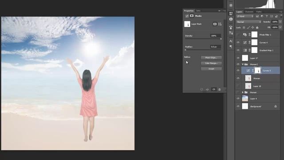Open the Fill slider arrow
284x160 pixels.
pyautogui.click(x=280, y=28)
